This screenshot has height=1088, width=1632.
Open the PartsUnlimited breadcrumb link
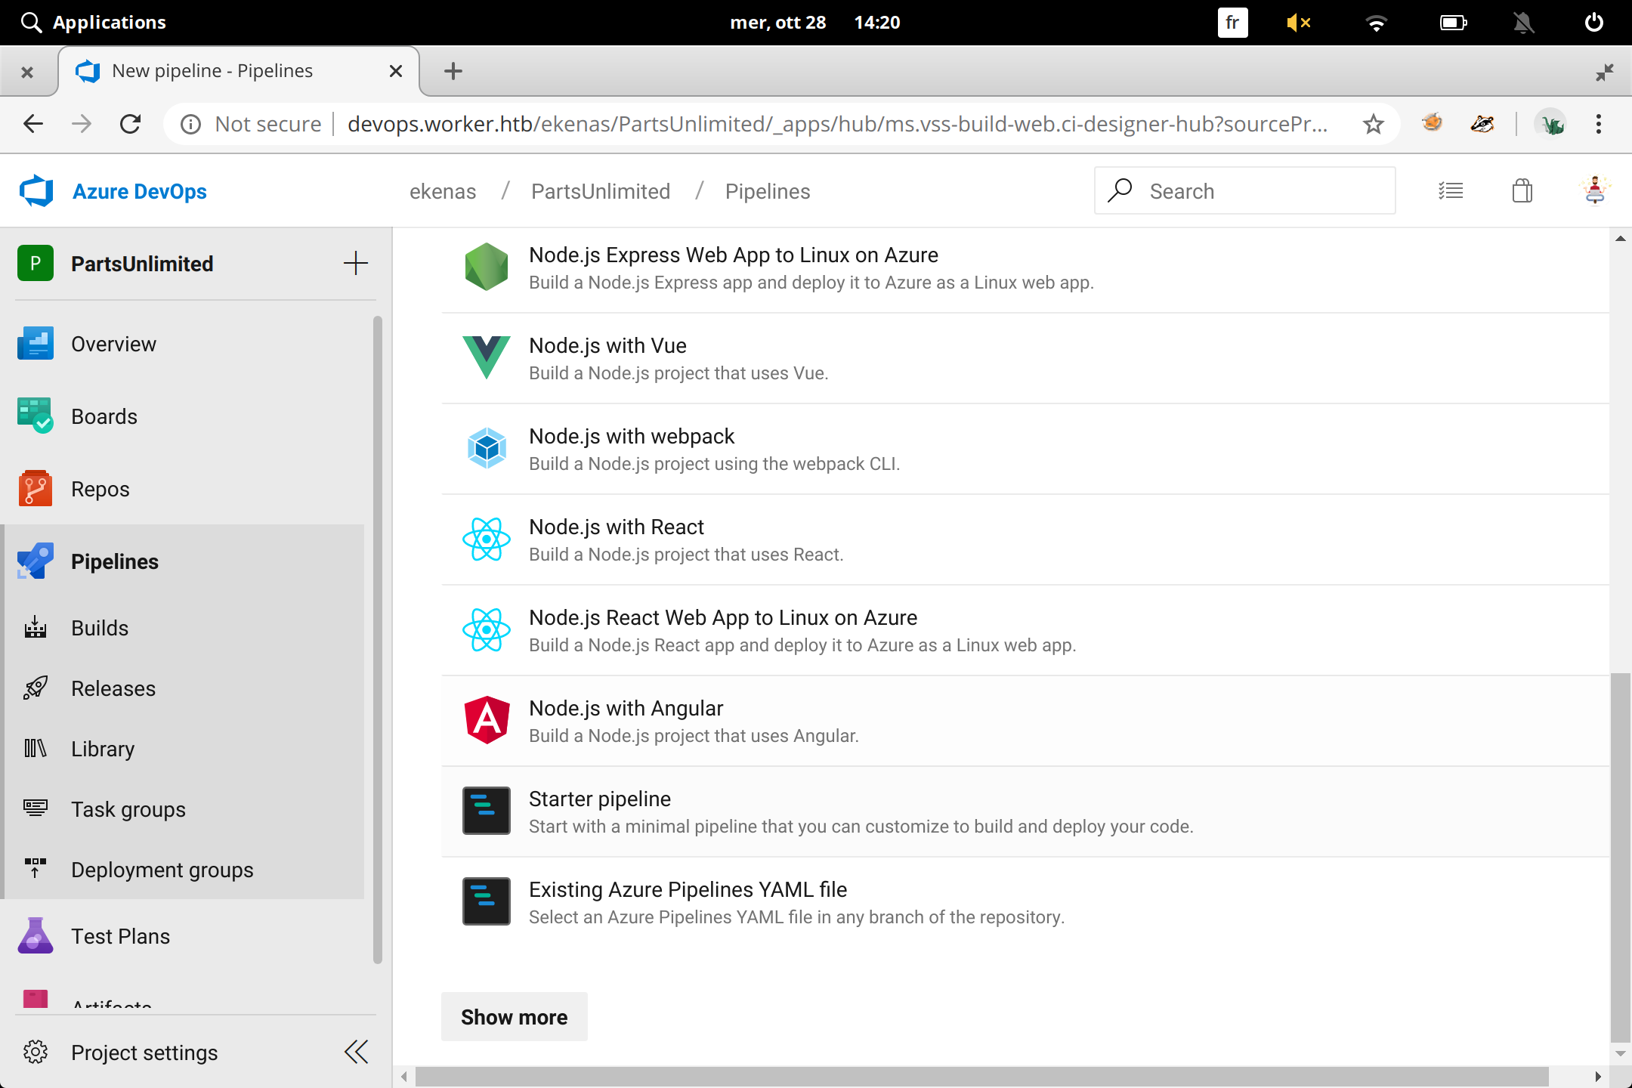(601, 191)
